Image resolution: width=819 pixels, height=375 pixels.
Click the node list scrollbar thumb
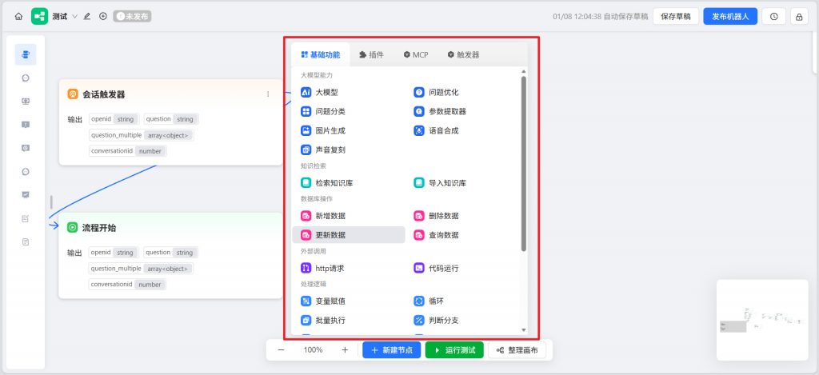(x=524, y=164)
